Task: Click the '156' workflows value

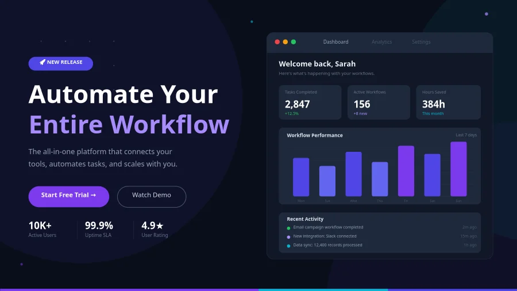Action: [x=362, y=104]
